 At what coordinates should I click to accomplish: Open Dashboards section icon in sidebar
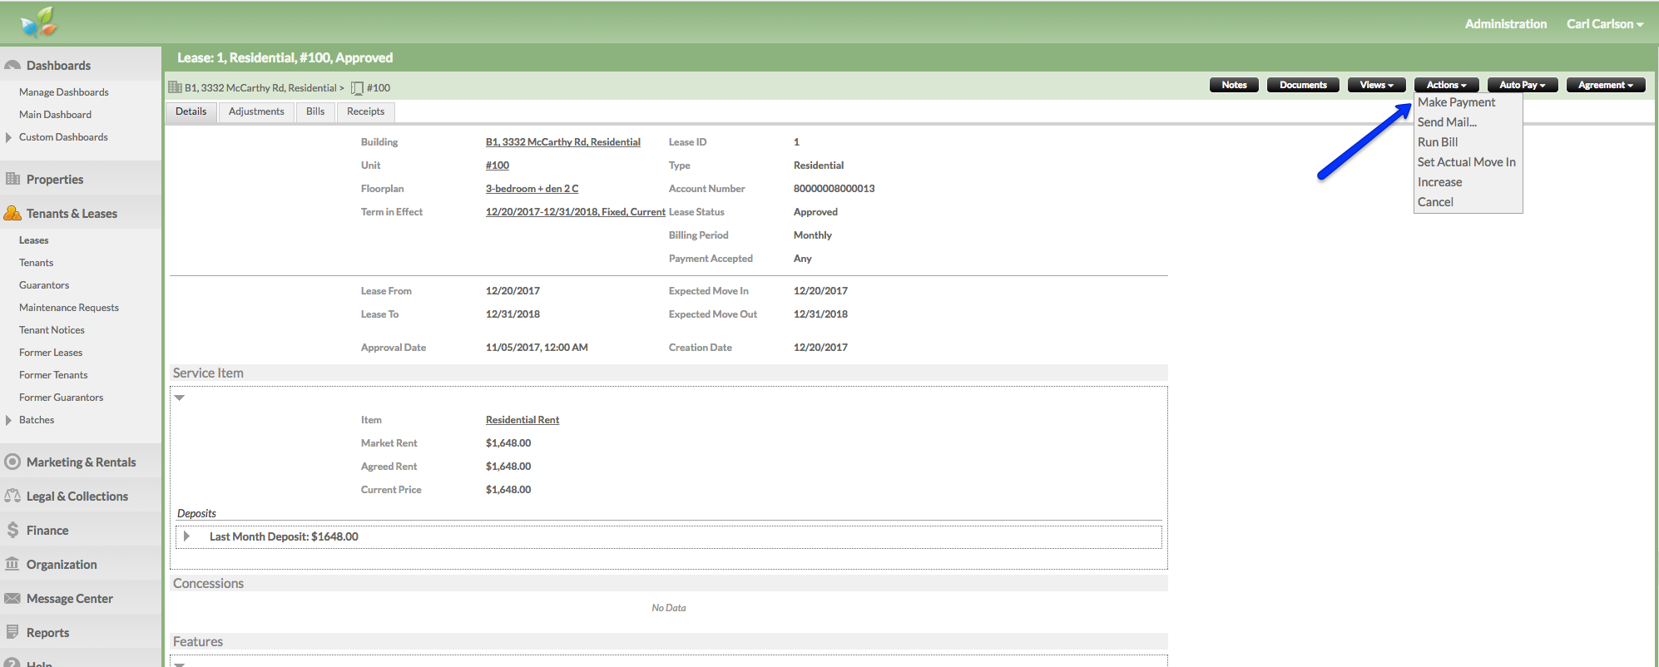12,65
